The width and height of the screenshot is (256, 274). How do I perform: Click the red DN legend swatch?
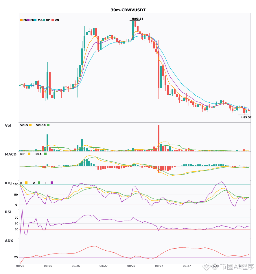[53, 20]
